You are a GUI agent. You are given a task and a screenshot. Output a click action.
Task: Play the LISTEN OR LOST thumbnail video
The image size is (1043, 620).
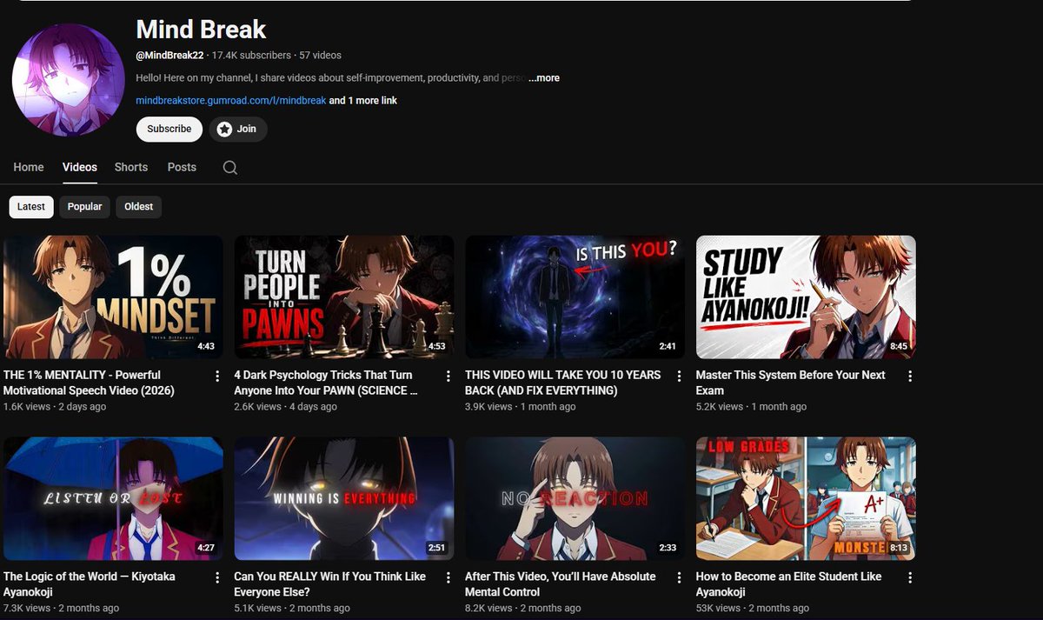click(x=113, y=499)
